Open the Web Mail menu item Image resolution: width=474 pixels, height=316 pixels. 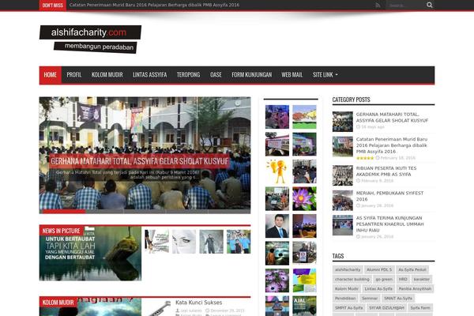(292, 75)
